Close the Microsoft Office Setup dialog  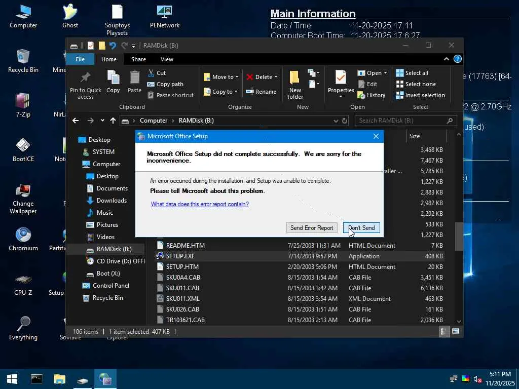pyautogui.click(x=376, y=136)
